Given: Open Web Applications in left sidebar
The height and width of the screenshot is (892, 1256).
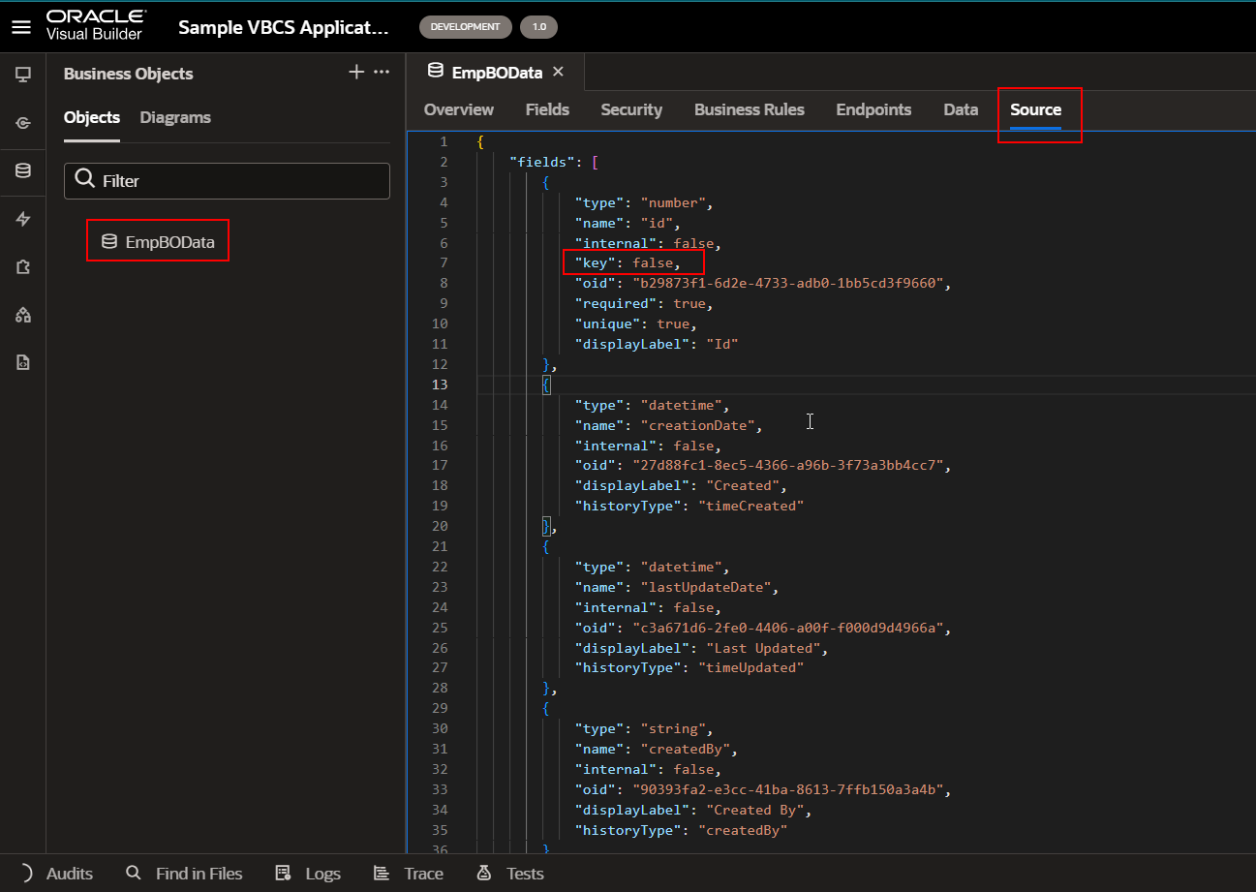Looking at the screenshot, I should (x=23, y=75).
